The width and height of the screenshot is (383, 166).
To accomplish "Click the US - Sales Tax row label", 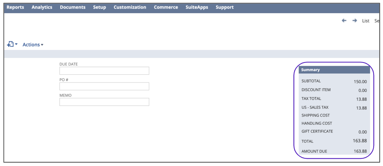I will coord(315,107).
